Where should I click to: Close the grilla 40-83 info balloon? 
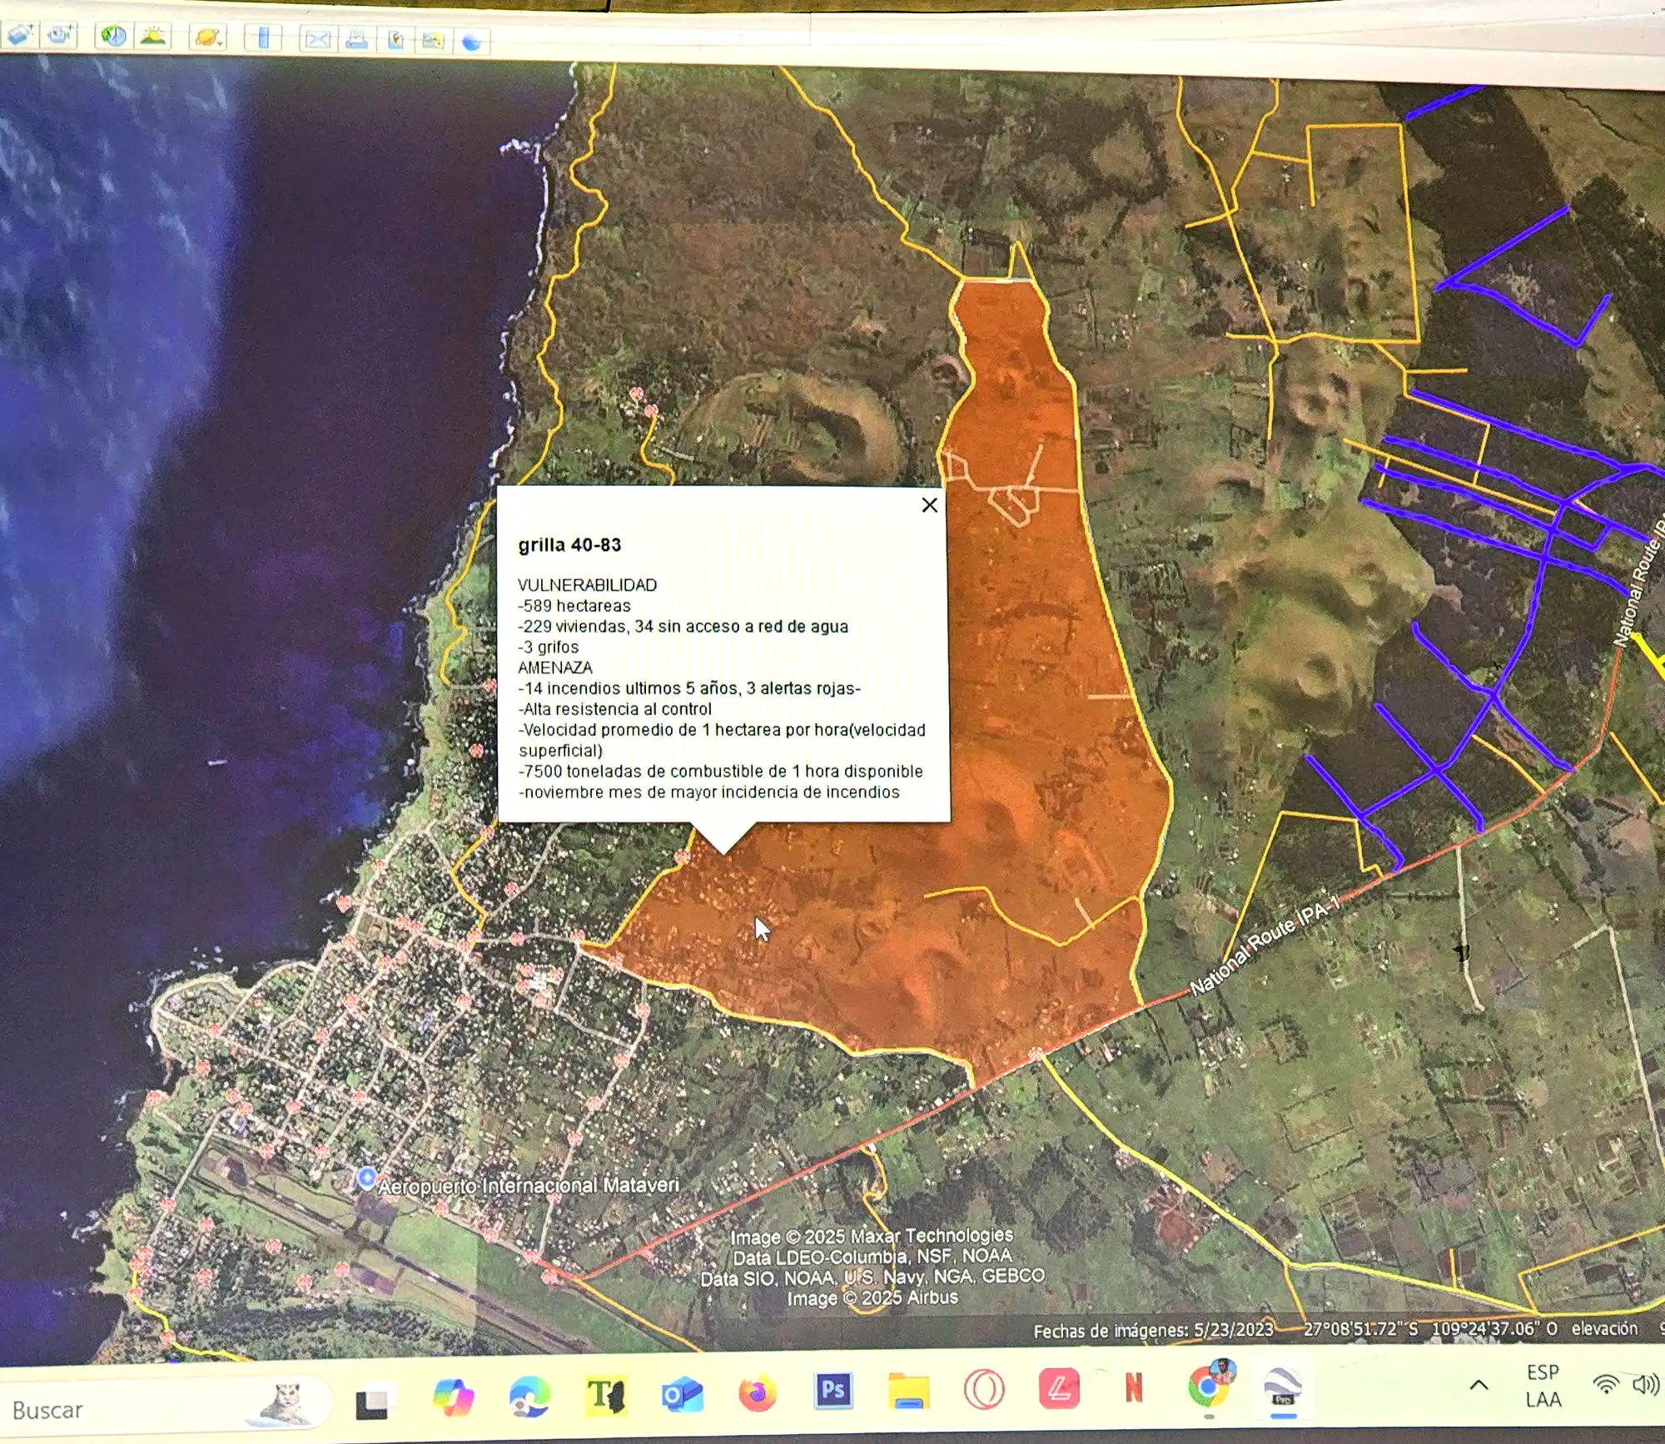point(930,505)
